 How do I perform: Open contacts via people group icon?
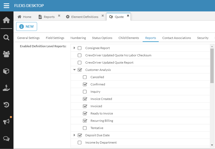[6, 54]
